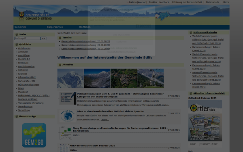
Task: Open Kartonsammlung in Sulden (29.05.2025)
Action: click(206, 49)
